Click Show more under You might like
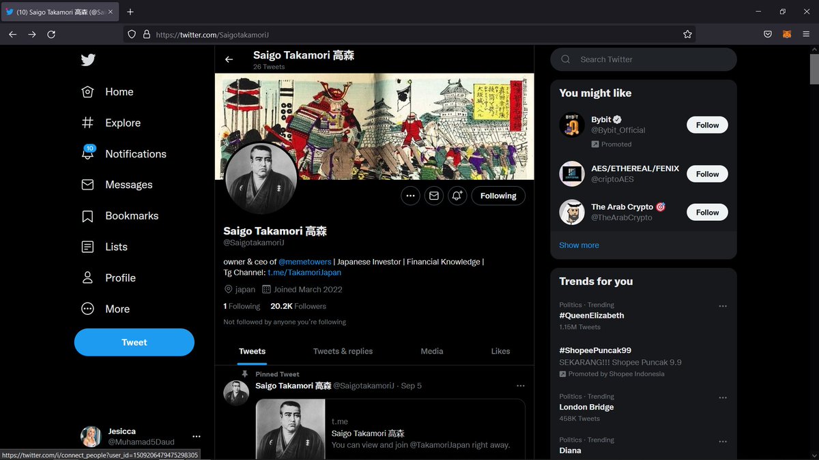This screenshot has height=460, width=819. coord(579,245)
